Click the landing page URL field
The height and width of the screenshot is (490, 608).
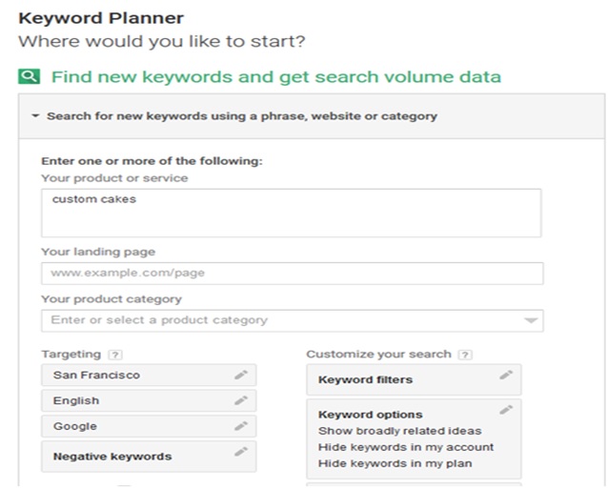[293, 274]
